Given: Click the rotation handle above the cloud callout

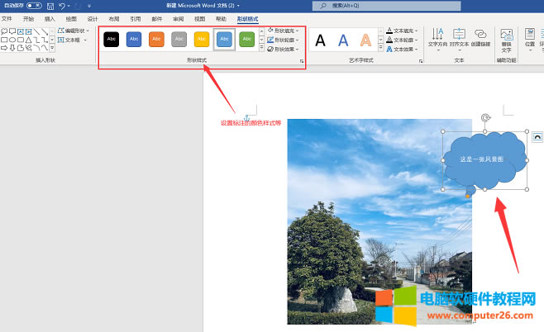Looking at the screenshot, I should 484,118.
